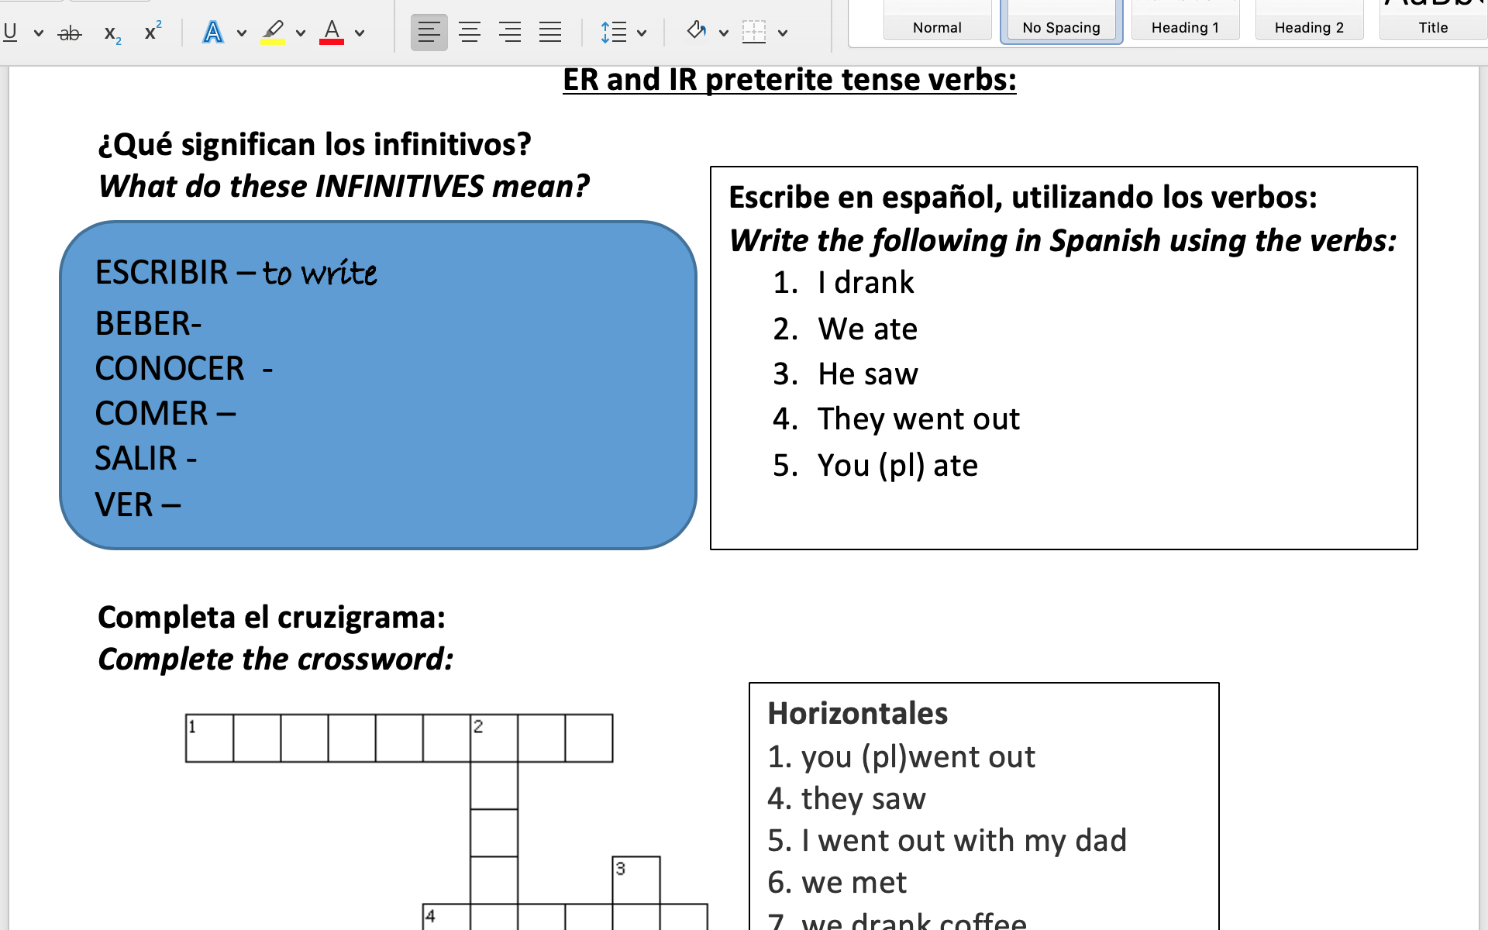Image resolution: width=1488 pixels, height=930 pixels.
Task: Click crossword cell numbered 3
Action: 636,880
